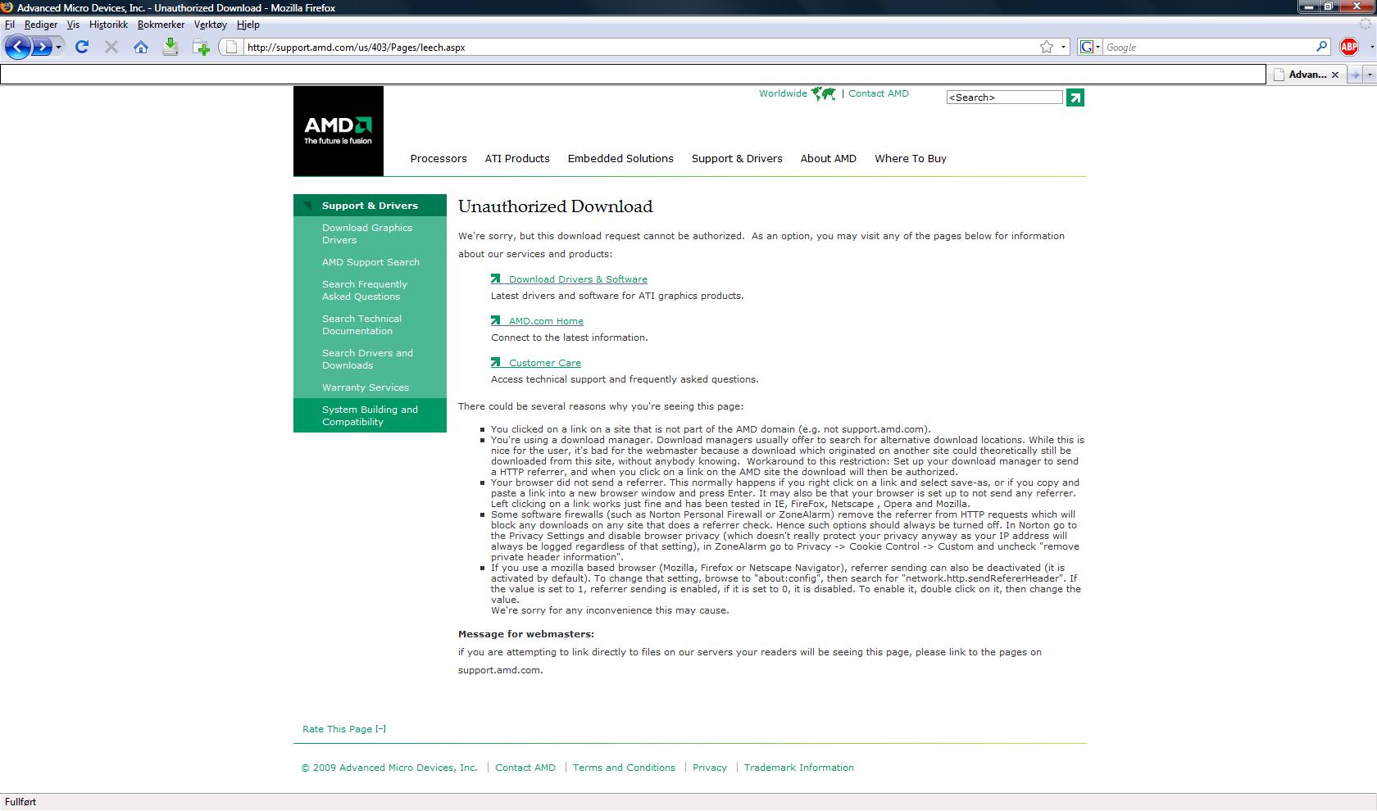Click the address bar URL field
Viewport: 1377px width, 811px height.
coord(639,48)
